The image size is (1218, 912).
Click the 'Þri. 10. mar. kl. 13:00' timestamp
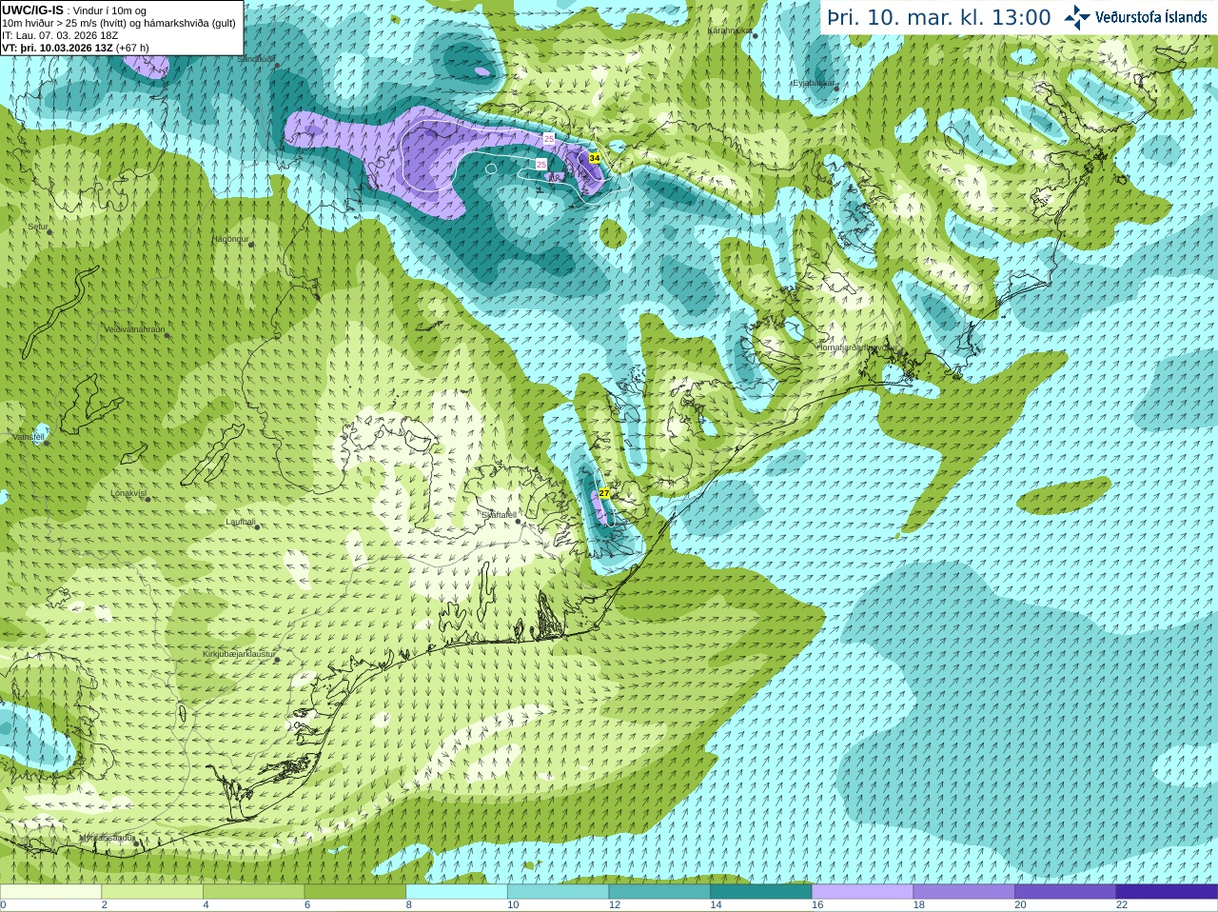point(939,18)
